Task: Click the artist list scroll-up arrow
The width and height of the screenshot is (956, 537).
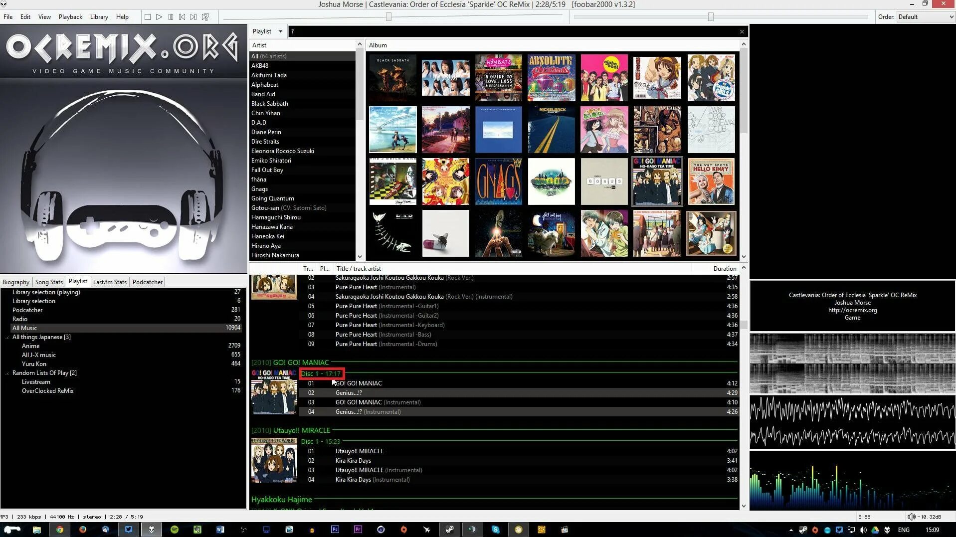Action: (x=360, y=44)
